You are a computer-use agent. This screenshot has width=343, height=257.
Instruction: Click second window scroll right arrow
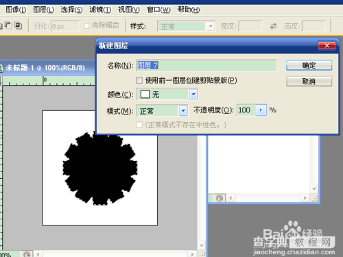pos(305,198)
